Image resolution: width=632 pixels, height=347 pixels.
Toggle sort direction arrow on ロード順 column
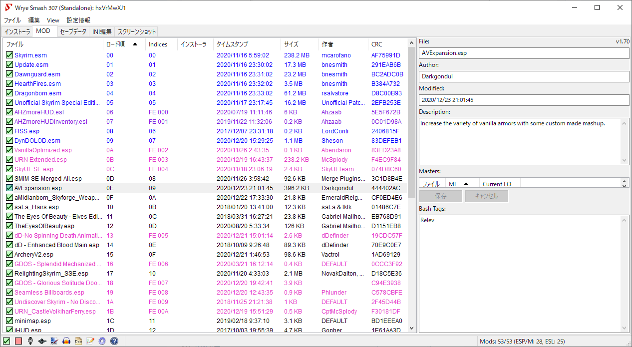tap(135, 44)
